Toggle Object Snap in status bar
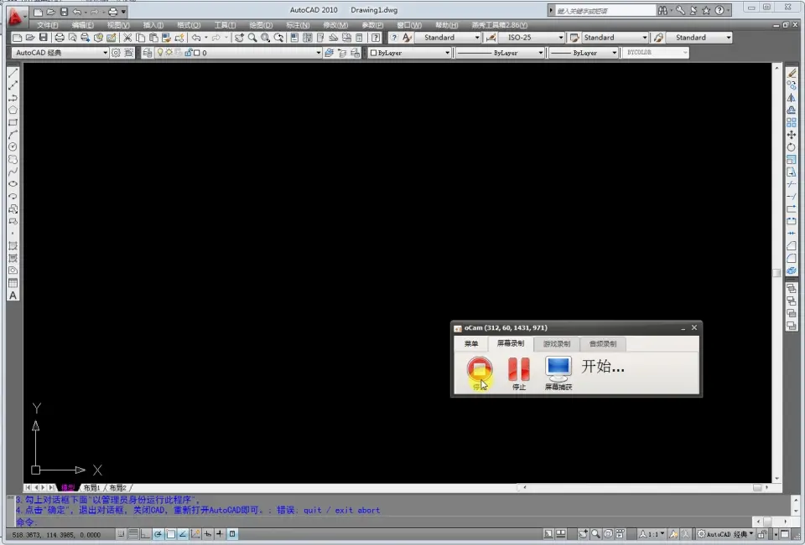The image size is (805, 545). 170,534
